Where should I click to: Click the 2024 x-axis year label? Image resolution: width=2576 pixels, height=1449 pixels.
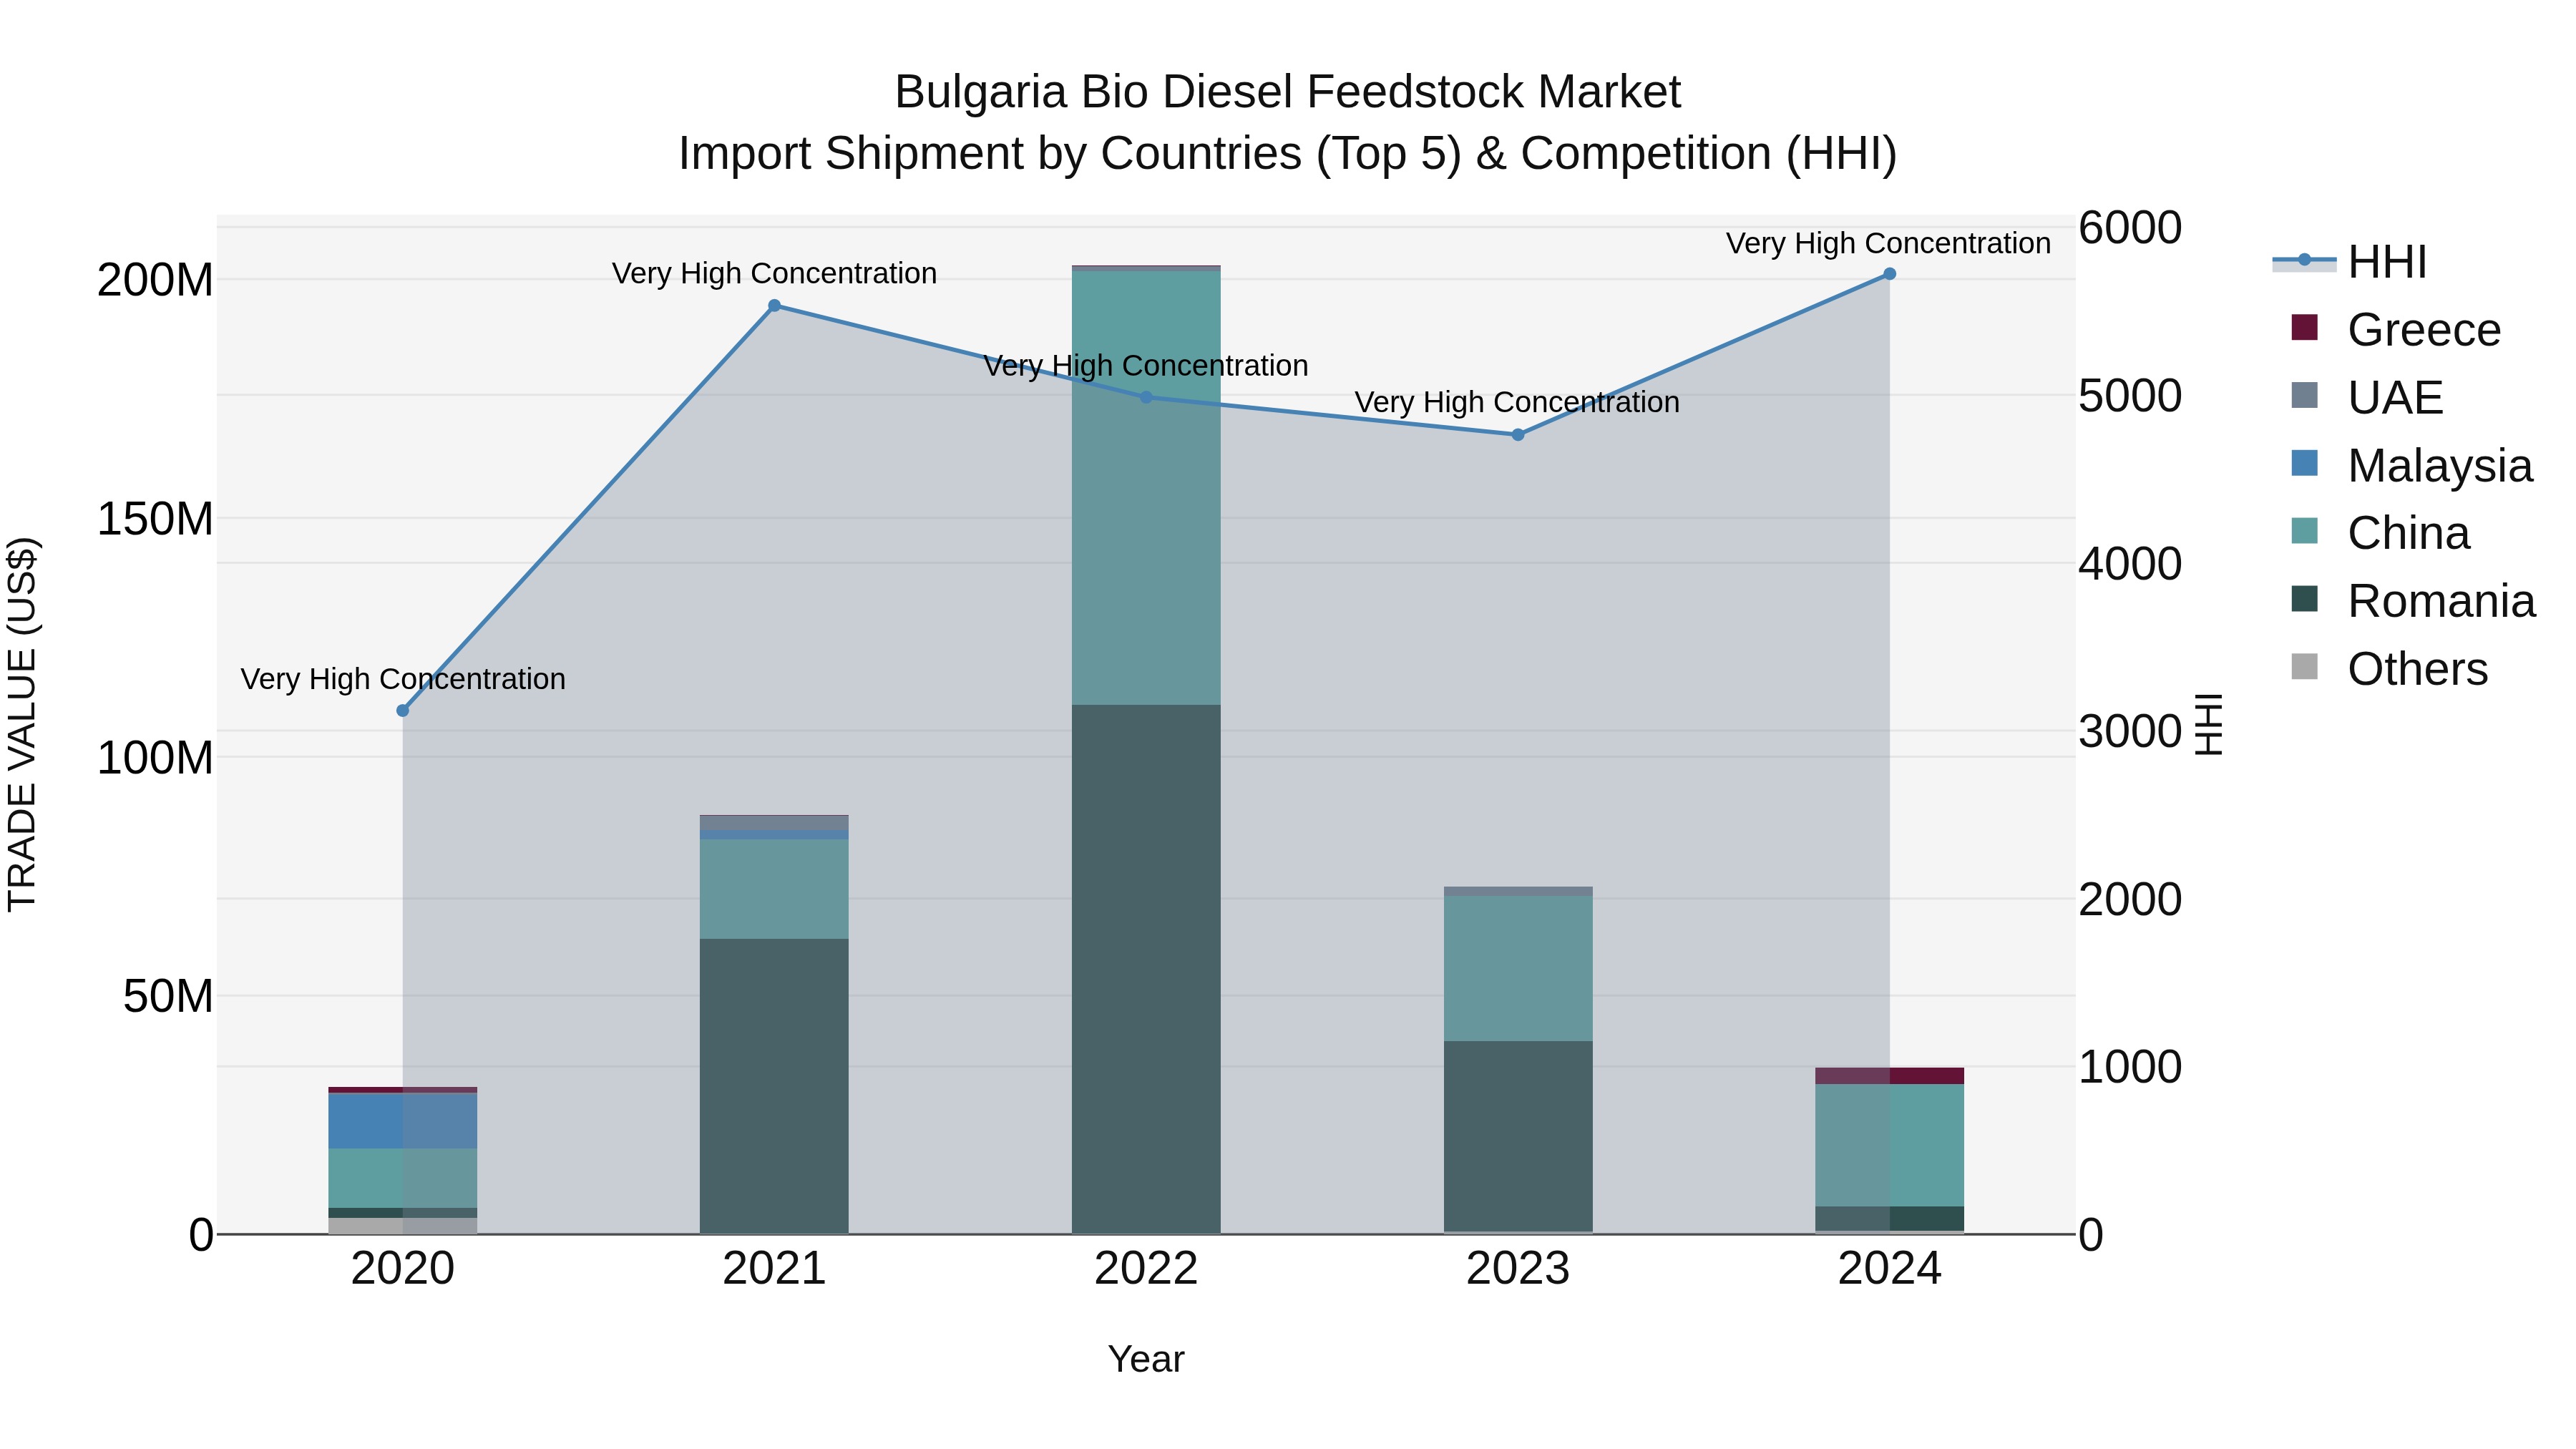pos(1889,1269)
